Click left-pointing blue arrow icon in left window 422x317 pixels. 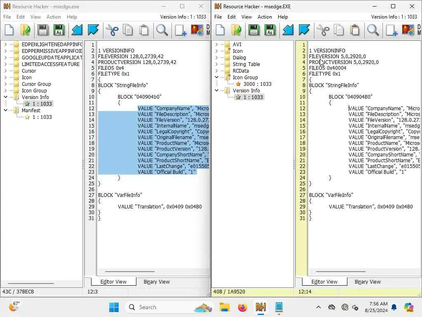77,30
